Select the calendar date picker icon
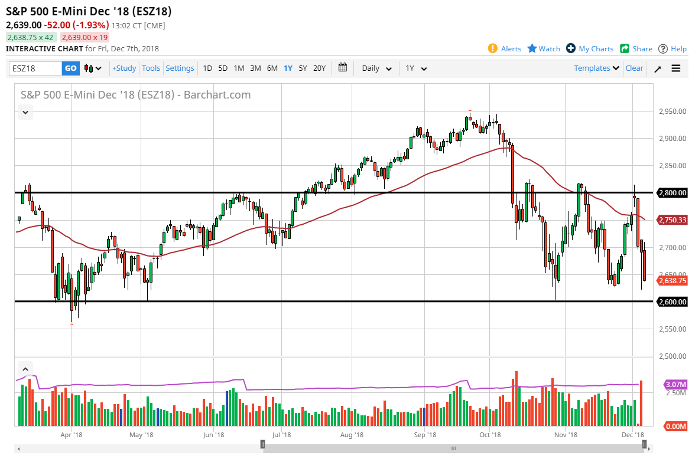 [x=342, y=68]
